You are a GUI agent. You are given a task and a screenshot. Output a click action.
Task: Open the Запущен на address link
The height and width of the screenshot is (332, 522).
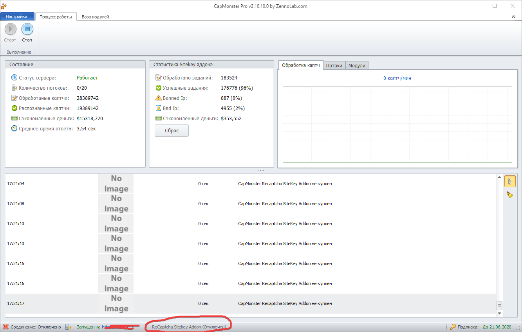click(117, 327)
